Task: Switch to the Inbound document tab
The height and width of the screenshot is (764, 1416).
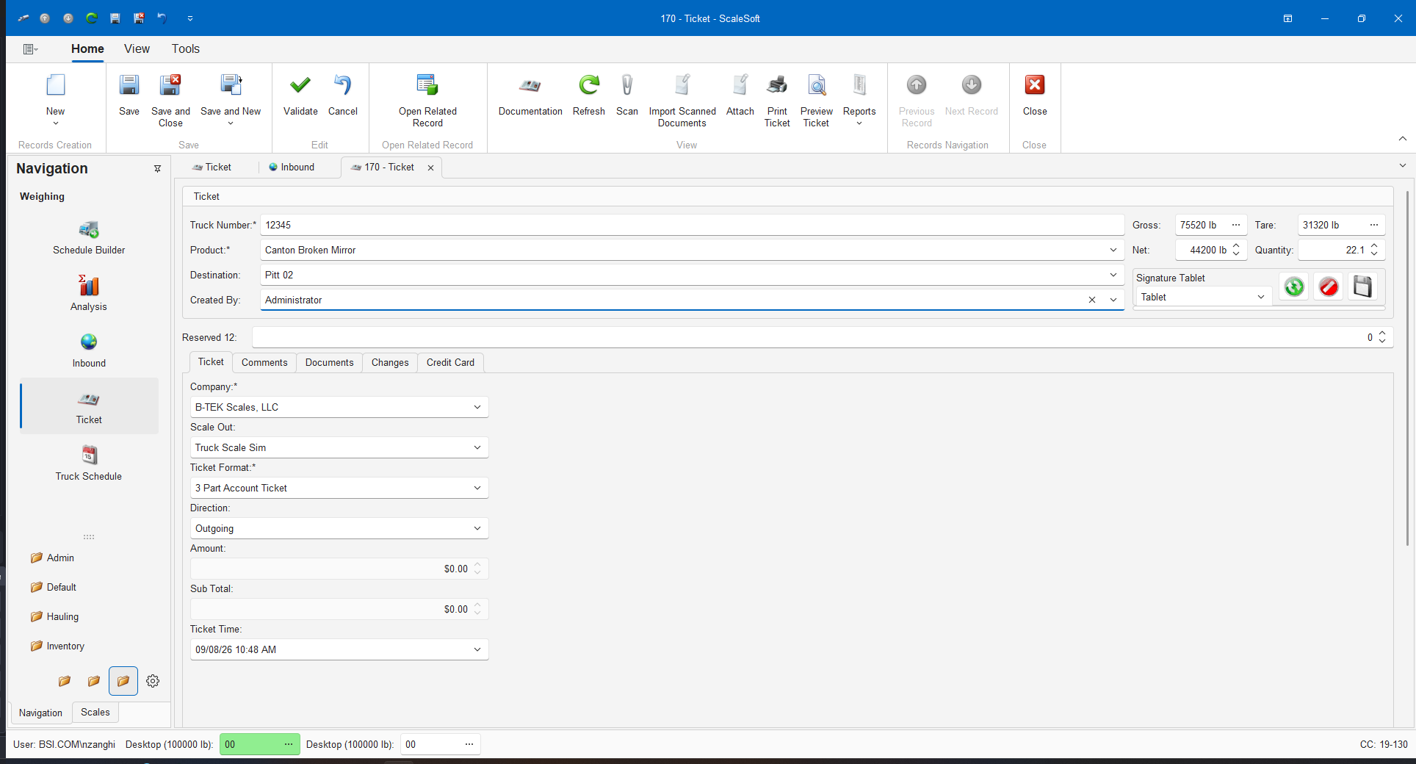Action: 292,167
